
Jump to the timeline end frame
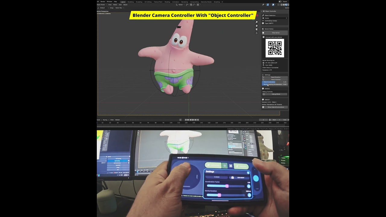(198, 120)
